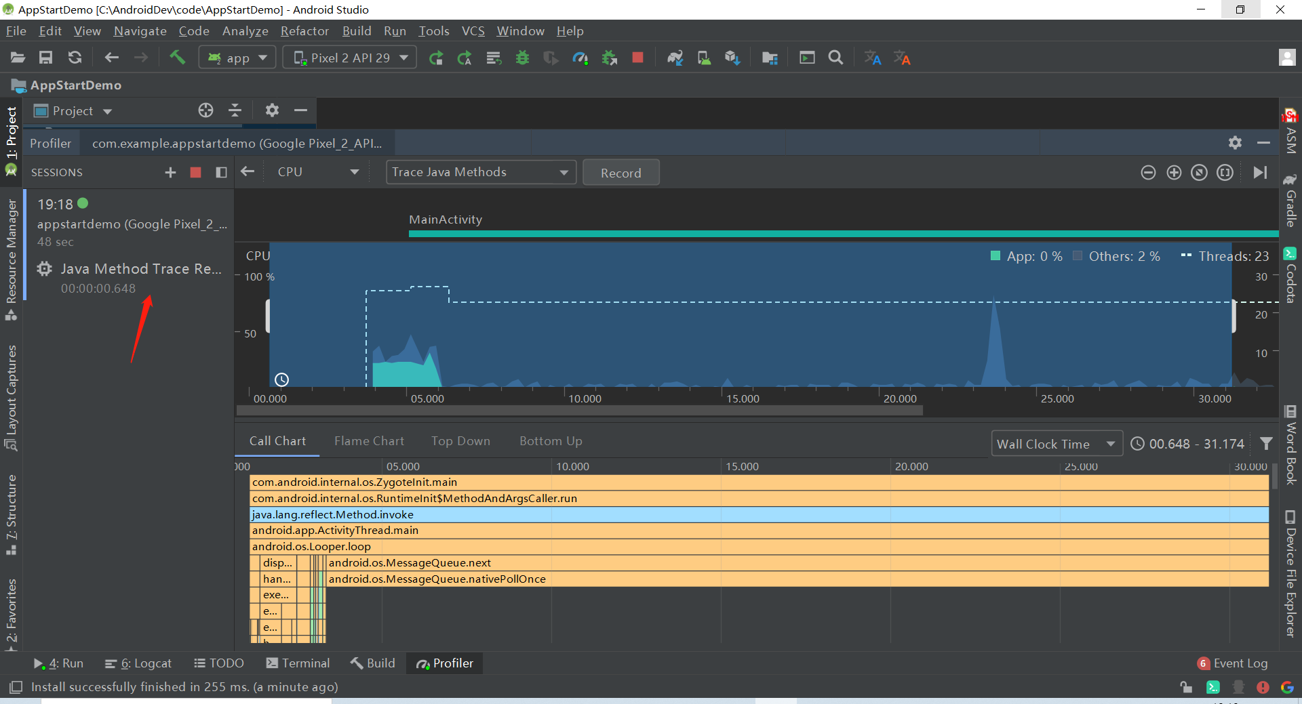The image size is (1302, 704).
Task: Open the Wall Clock Time dropdown
Action: pyautogui.click(x=1057, y=444)
